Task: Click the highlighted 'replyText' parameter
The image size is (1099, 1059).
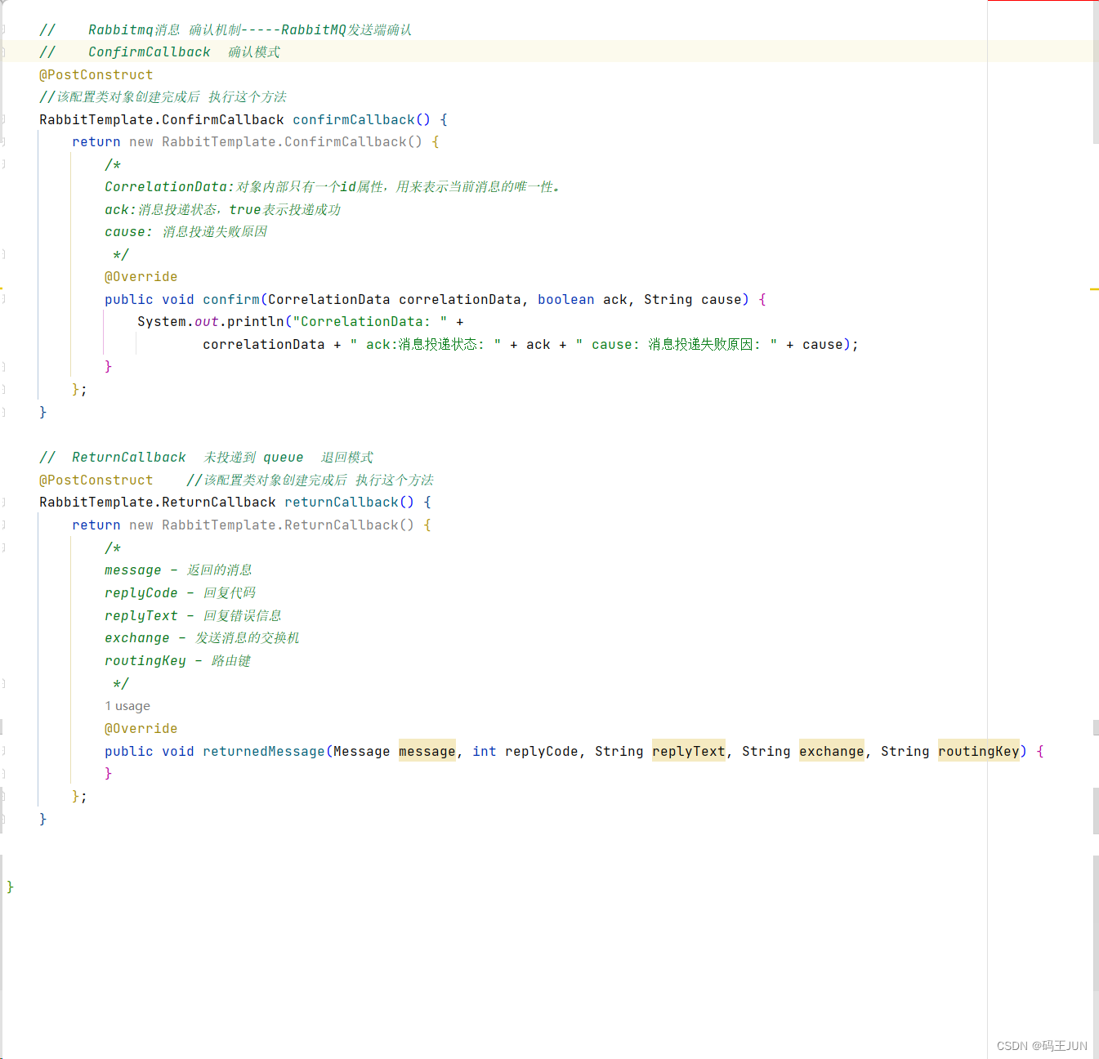Action: click(x=688, y=751)
